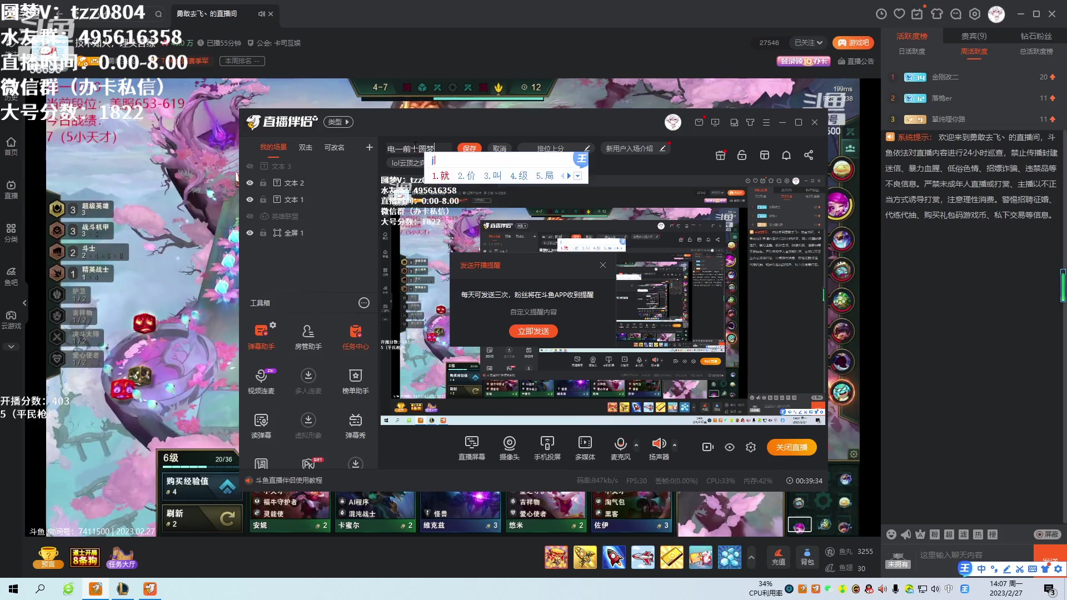Open the 弹幕秀 tool
The width and height of the screenshot is (1067, 600).
tap(355, 425)
